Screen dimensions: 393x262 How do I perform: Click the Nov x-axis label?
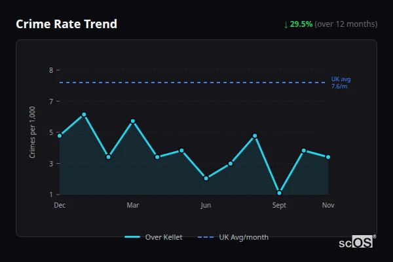pos(328,205)
